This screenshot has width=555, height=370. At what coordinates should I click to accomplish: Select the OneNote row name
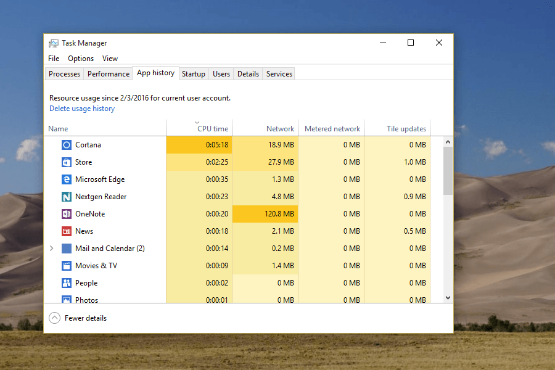coord(90,214)
